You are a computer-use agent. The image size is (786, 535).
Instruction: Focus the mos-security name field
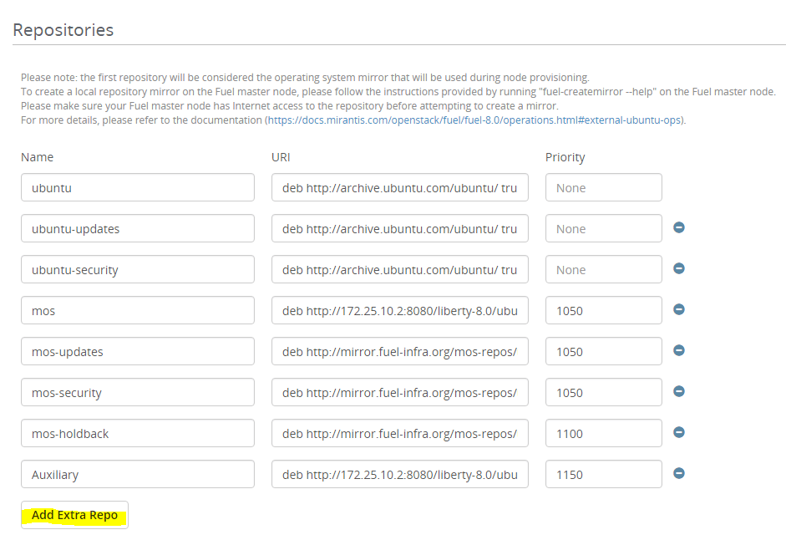(138, 393)
